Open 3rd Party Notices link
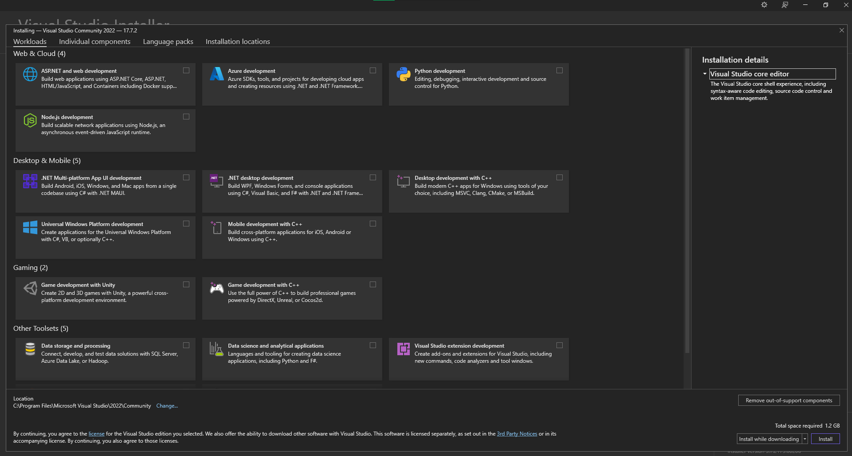 click(517, 434)
